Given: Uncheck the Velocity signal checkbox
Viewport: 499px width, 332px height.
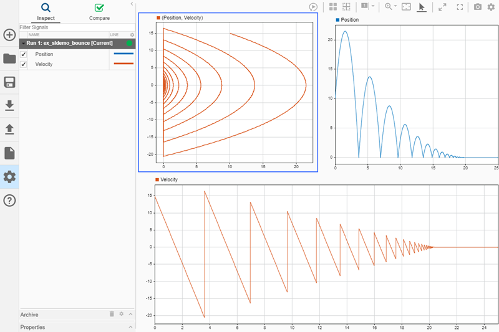Looking at the screenshot, I should (24, 64).
